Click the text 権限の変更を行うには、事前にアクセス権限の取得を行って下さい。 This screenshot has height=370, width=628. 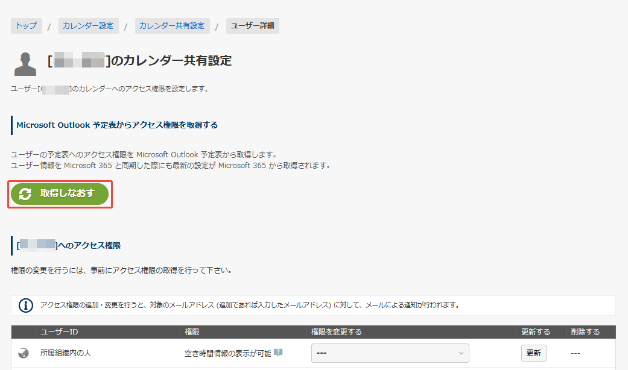(121, 271)
